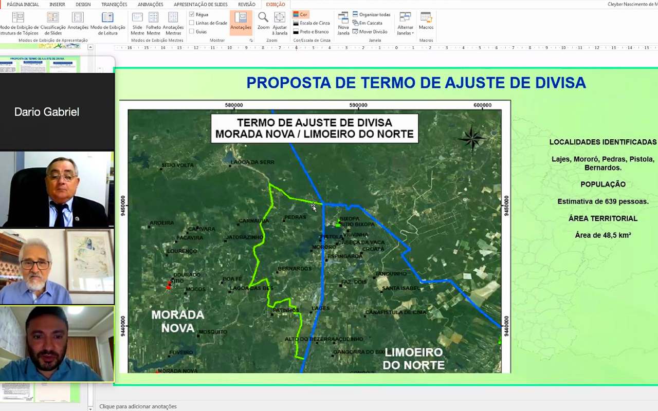Image resolution: width=658 pixels, height=411 pixels.
Task: Click the Folheto Mestre icon
Action: point(153,23)
